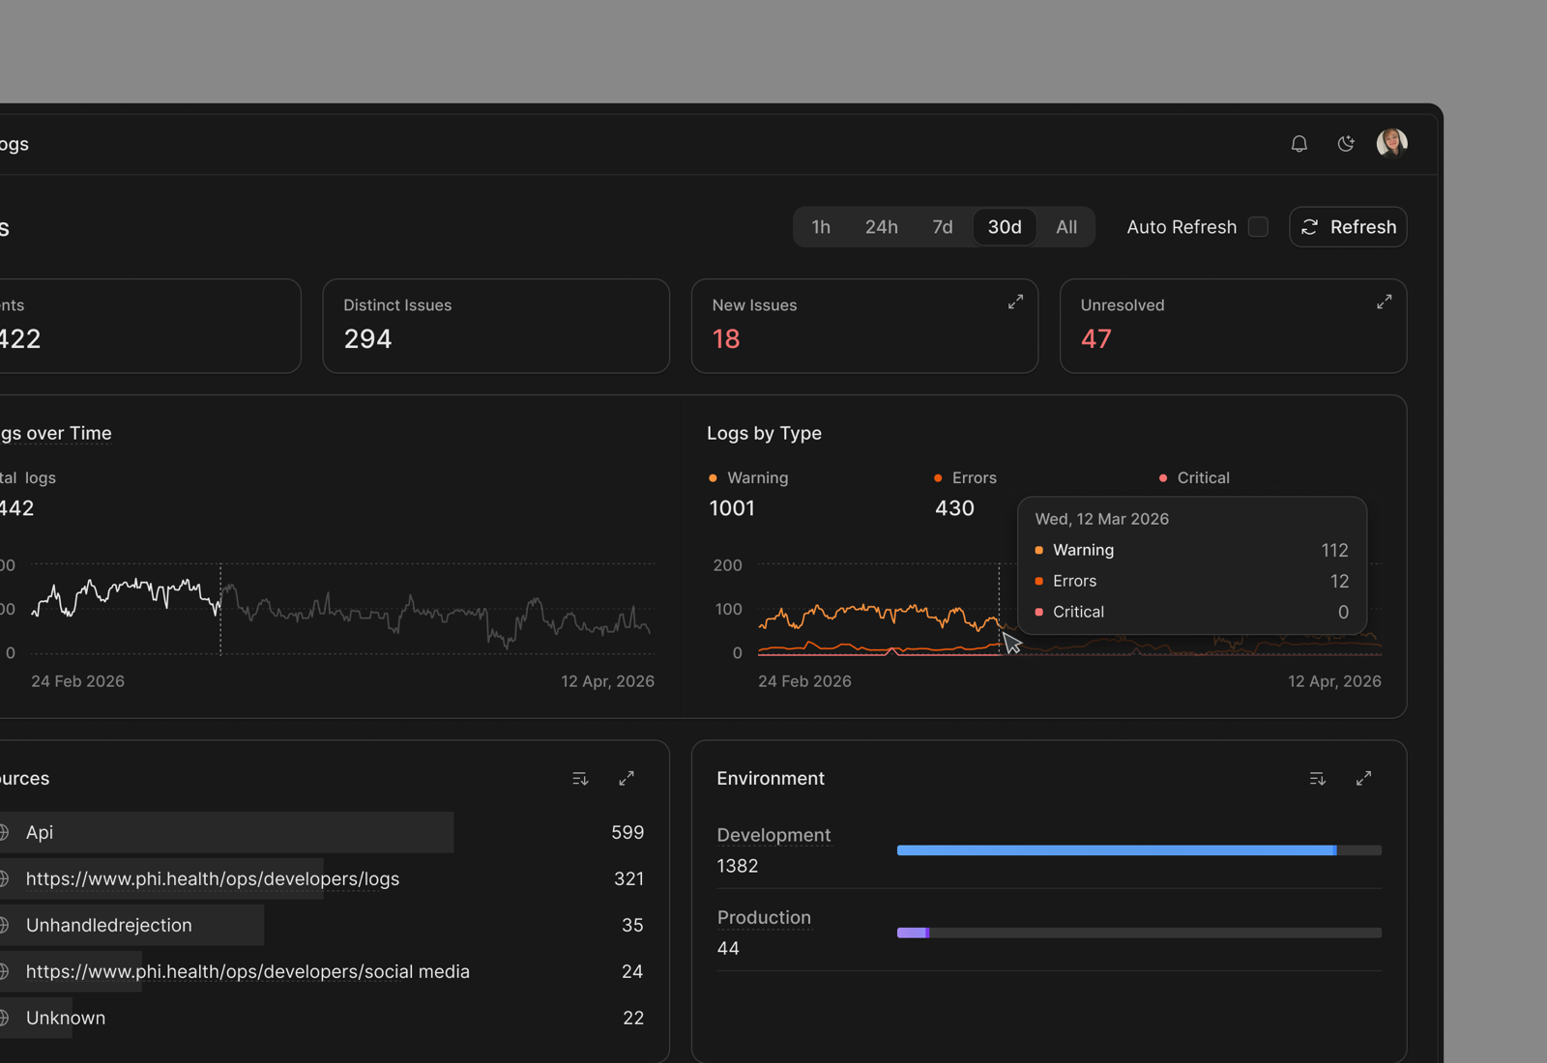Click the Refresh circular arrows icon
This screenshot has width=1547, height=1063.
point(1310,227)
